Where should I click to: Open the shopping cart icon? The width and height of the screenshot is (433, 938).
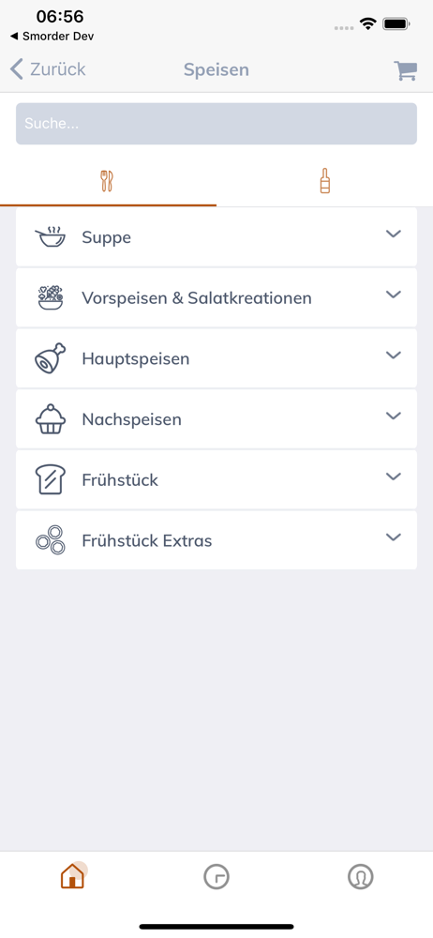click(x=405, y=70)
